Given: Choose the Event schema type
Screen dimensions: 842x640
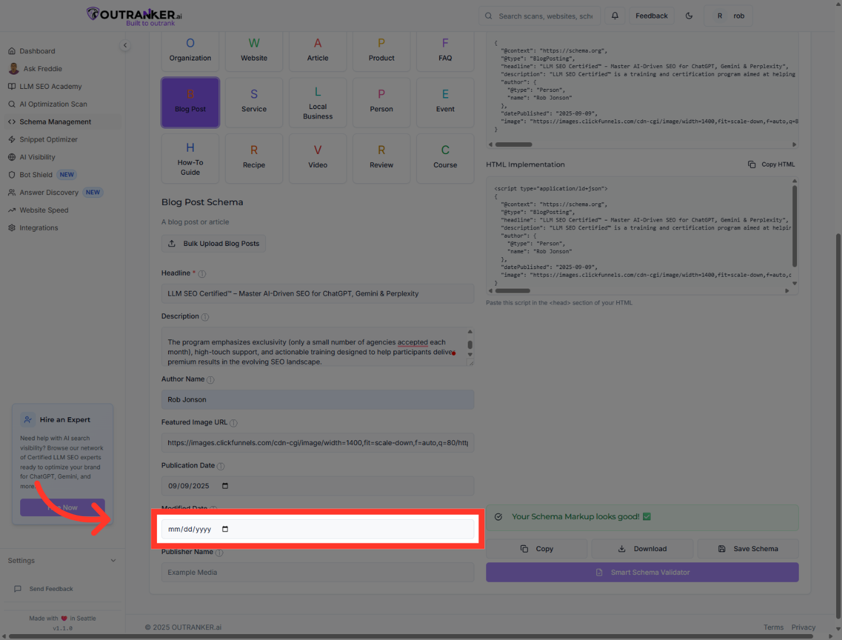Looking at the screenshot, I should 445,103.
